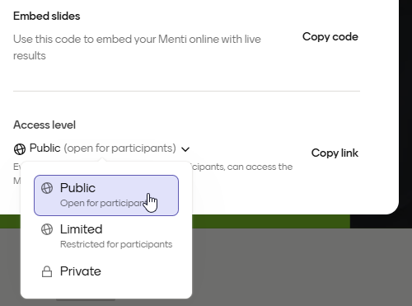
Task: Collapse dropdown using the chevron arrow
Action: (185, 149)
